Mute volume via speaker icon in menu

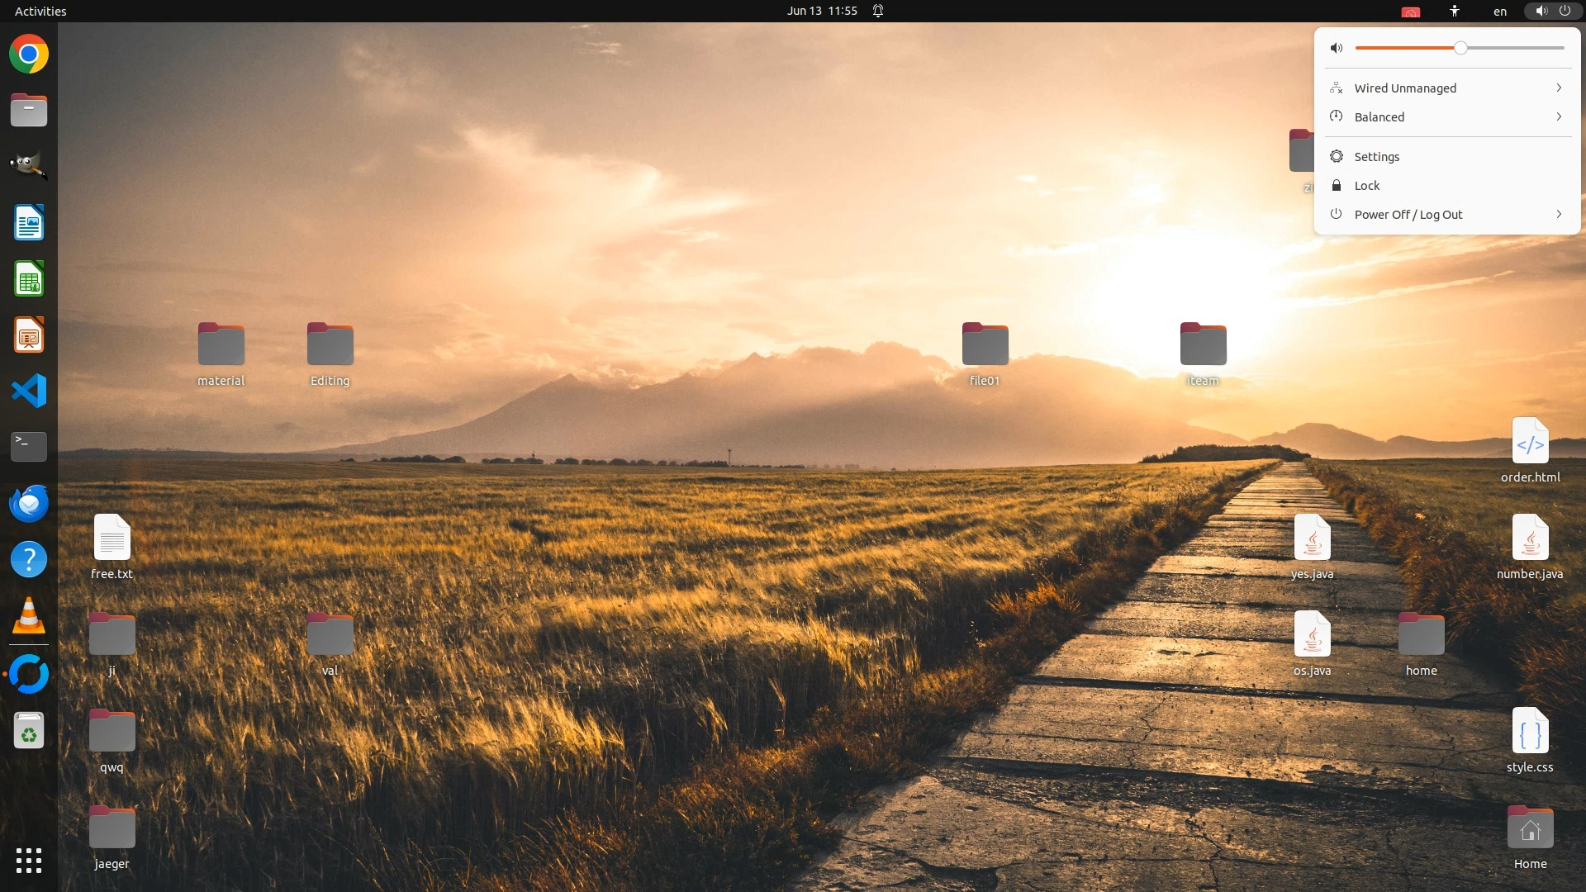1337,48
